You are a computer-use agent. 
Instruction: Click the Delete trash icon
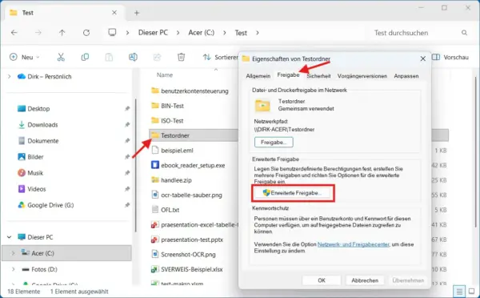pyautogui.click(x=182, y=57)
